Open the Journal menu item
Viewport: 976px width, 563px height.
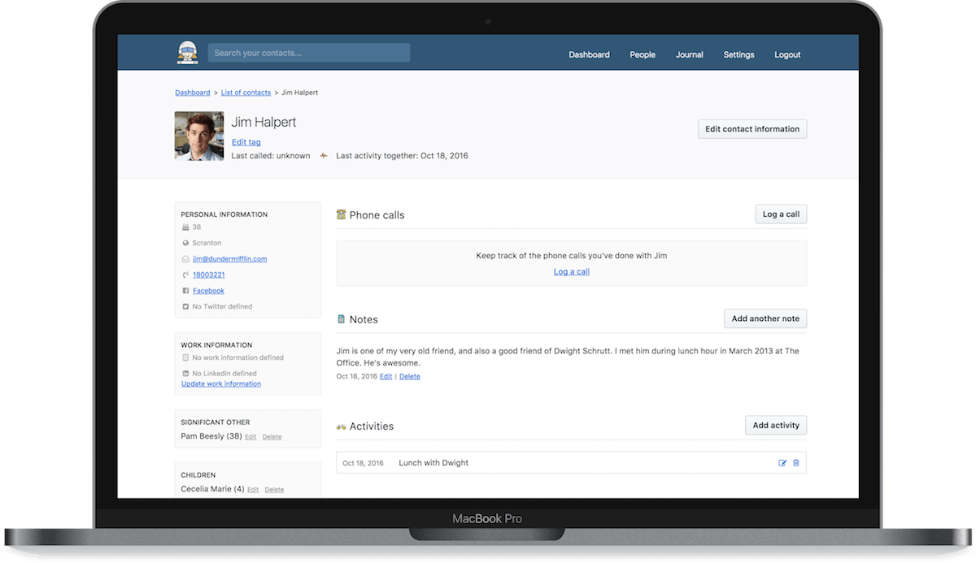690,54
